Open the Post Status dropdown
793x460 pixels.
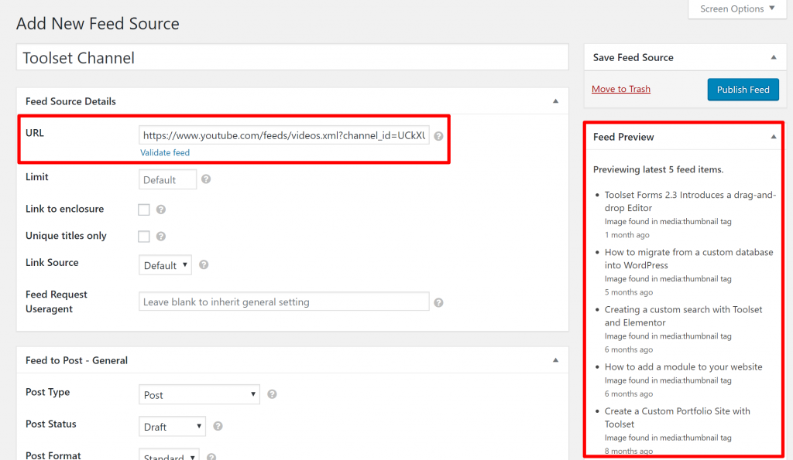172,427
